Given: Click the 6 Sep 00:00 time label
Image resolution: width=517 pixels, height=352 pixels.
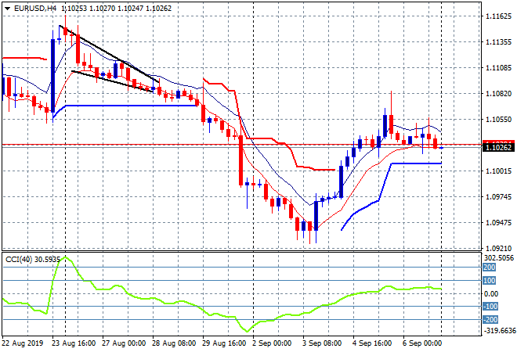Looking at the screenshot, I should [x=424, y=343].
